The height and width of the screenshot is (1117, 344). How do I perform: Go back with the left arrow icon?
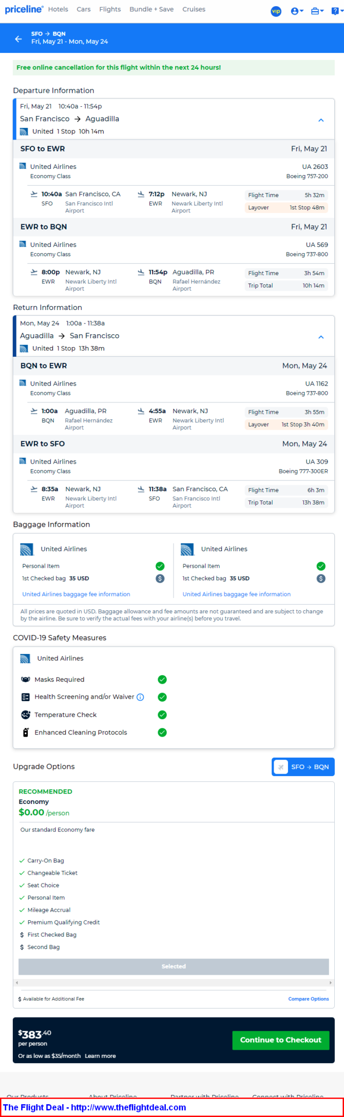[x=18, y=38]
